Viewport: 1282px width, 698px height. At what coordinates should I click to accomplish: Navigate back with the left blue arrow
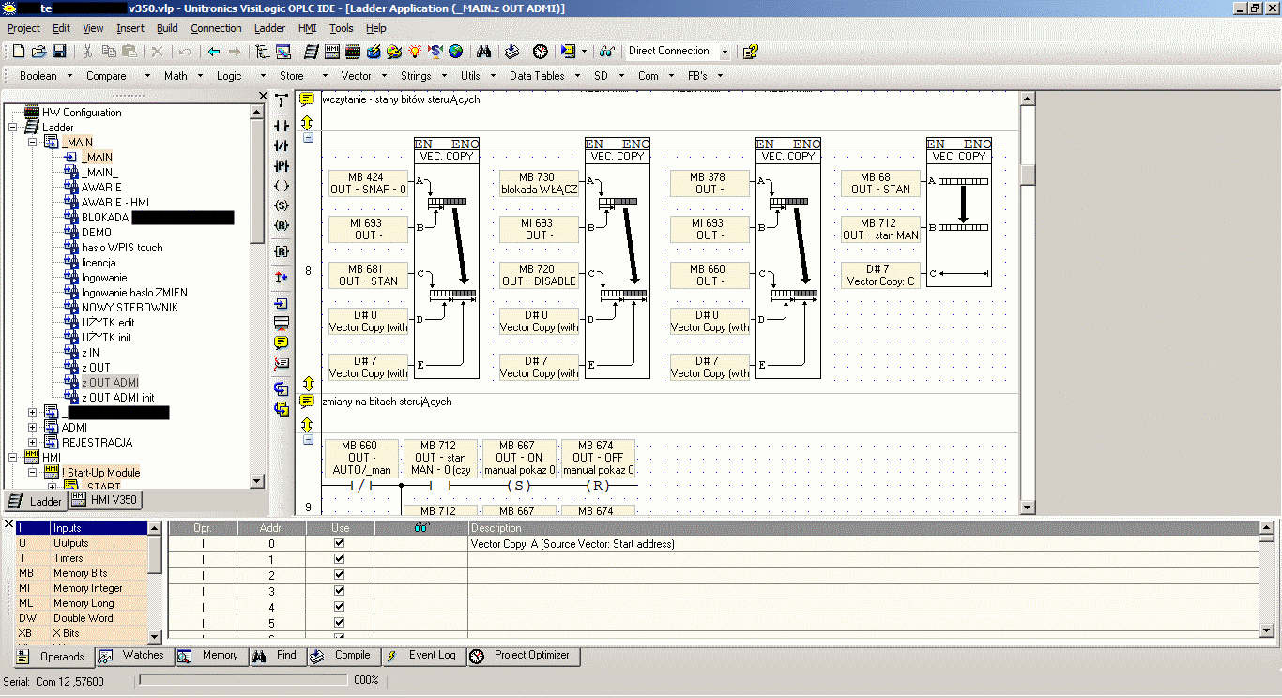[x=214, y=52]
